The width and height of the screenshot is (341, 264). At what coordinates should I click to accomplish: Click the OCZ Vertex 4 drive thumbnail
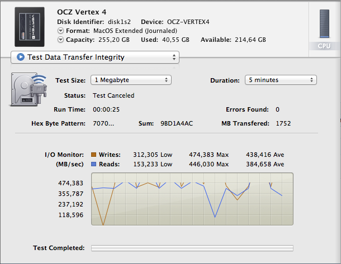(30, 27)
